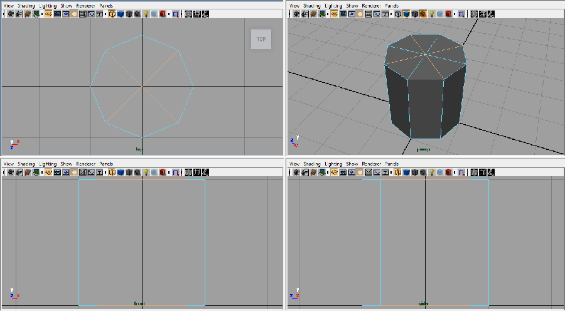Toggle grid display in the top viewport toolbar
Screen dimensions: 565x311
[82, 14]
